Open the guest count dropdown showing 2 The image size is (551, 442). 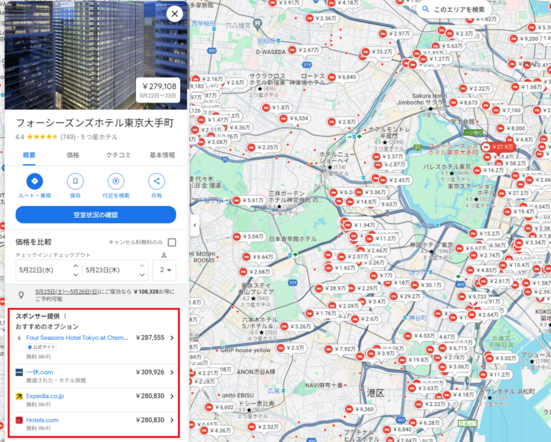click(165, 270)
